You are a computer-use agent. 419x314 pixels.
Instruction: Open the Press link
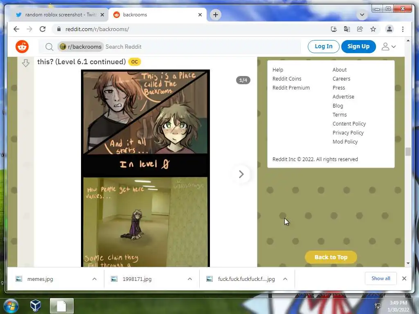338,88
